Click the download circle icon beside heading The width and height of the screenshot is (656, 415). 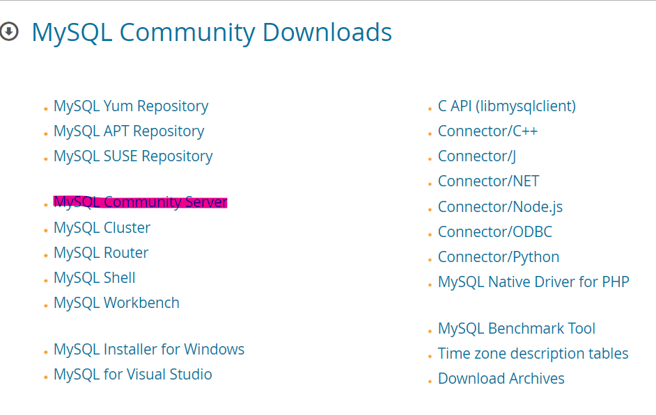point(8,31)
